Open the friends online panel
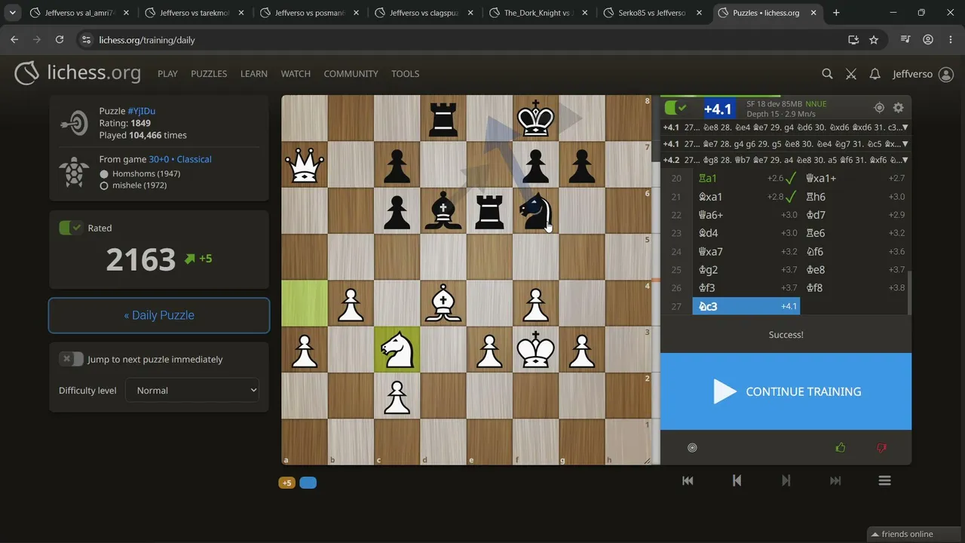 pos(915,534)
